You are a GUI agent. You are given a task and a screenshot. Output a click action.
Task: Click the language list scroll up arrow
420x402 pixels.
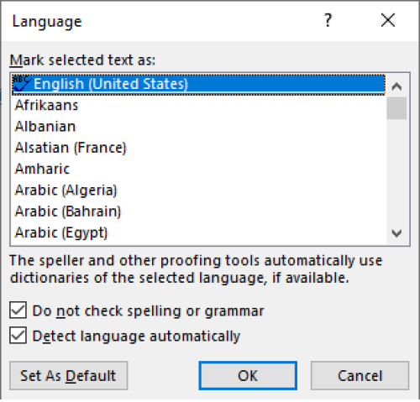coord(396,86)
